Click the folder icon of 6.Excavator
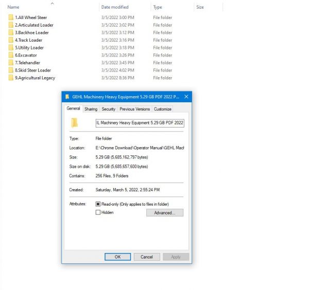This screenshot has height=290, width=309. tap(11, 55)
